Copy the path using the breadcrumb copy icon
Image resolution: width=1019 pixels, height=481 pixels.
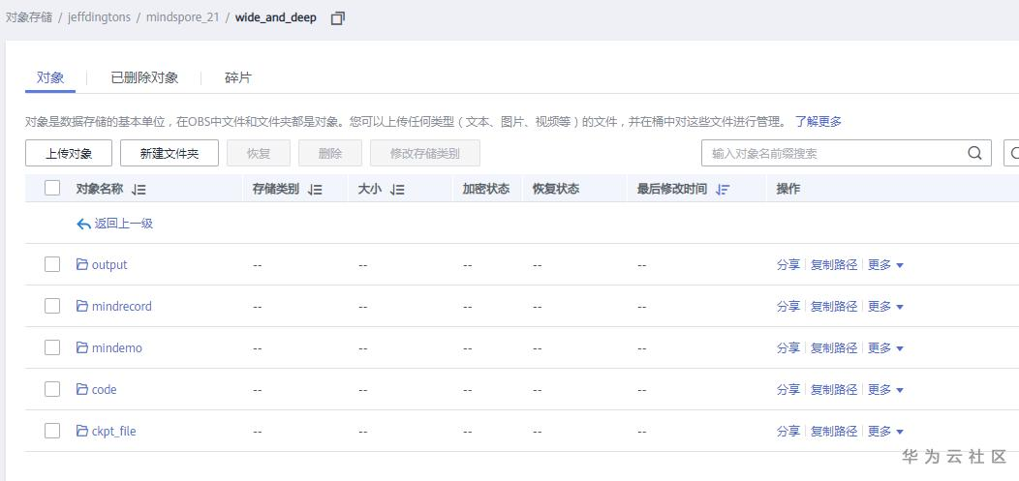[337, 18]
